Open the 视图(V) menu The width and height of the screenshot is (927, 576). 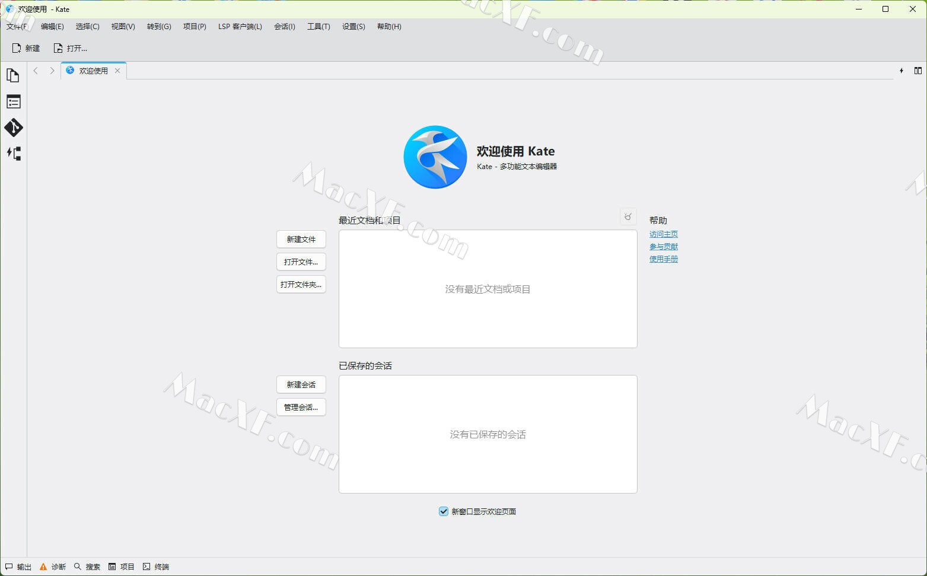point(123,27)
